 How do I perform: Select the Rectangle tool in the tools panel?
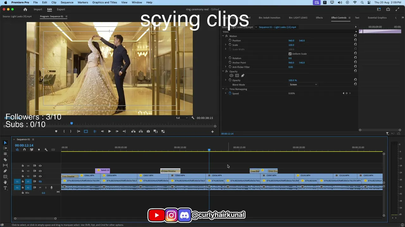coord(5,177)
